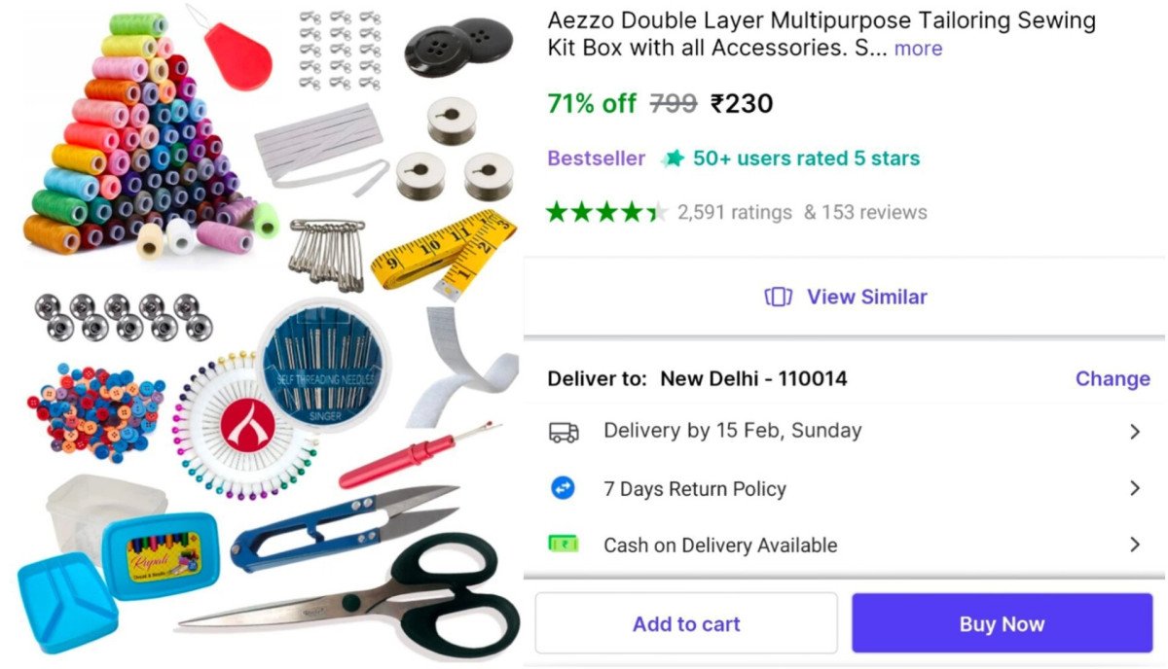Click the teal star badge icon

point(673,158)
